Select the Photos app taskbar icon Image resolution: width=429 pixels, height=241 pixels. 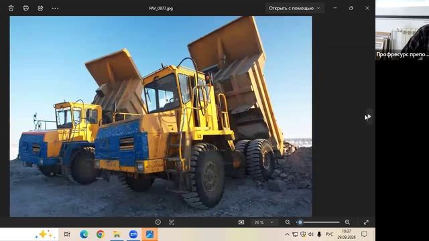pyautogui.click(x=149, y=234)
